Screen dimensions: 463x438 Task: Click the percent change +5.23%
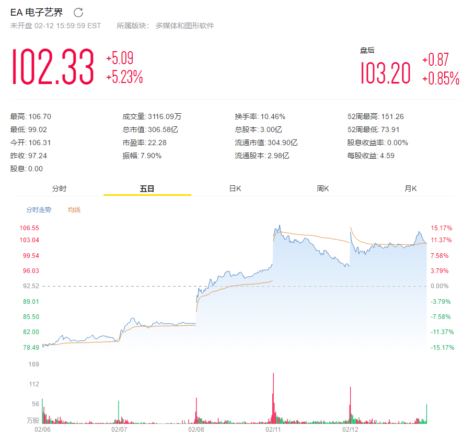pyautogui.click(x=124, y=77)
